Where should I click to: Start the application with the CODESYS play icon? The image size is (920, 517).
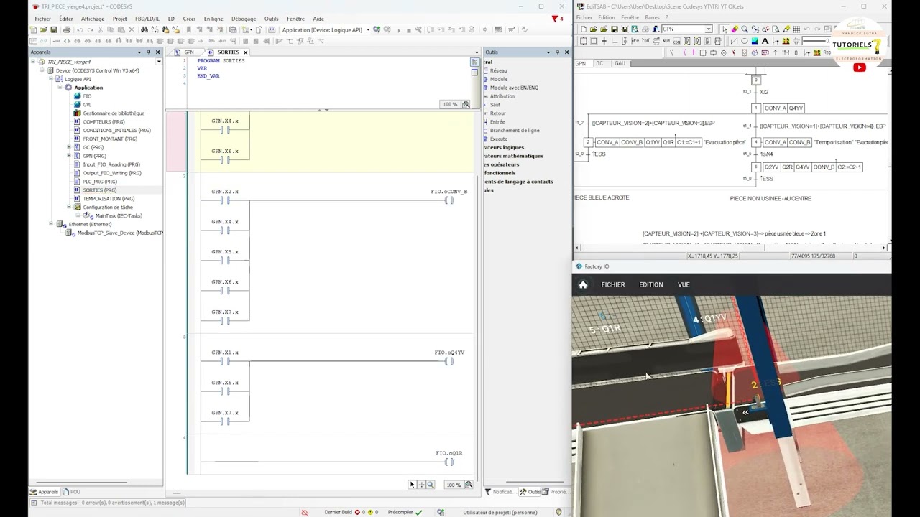click(x=398, y=30)
